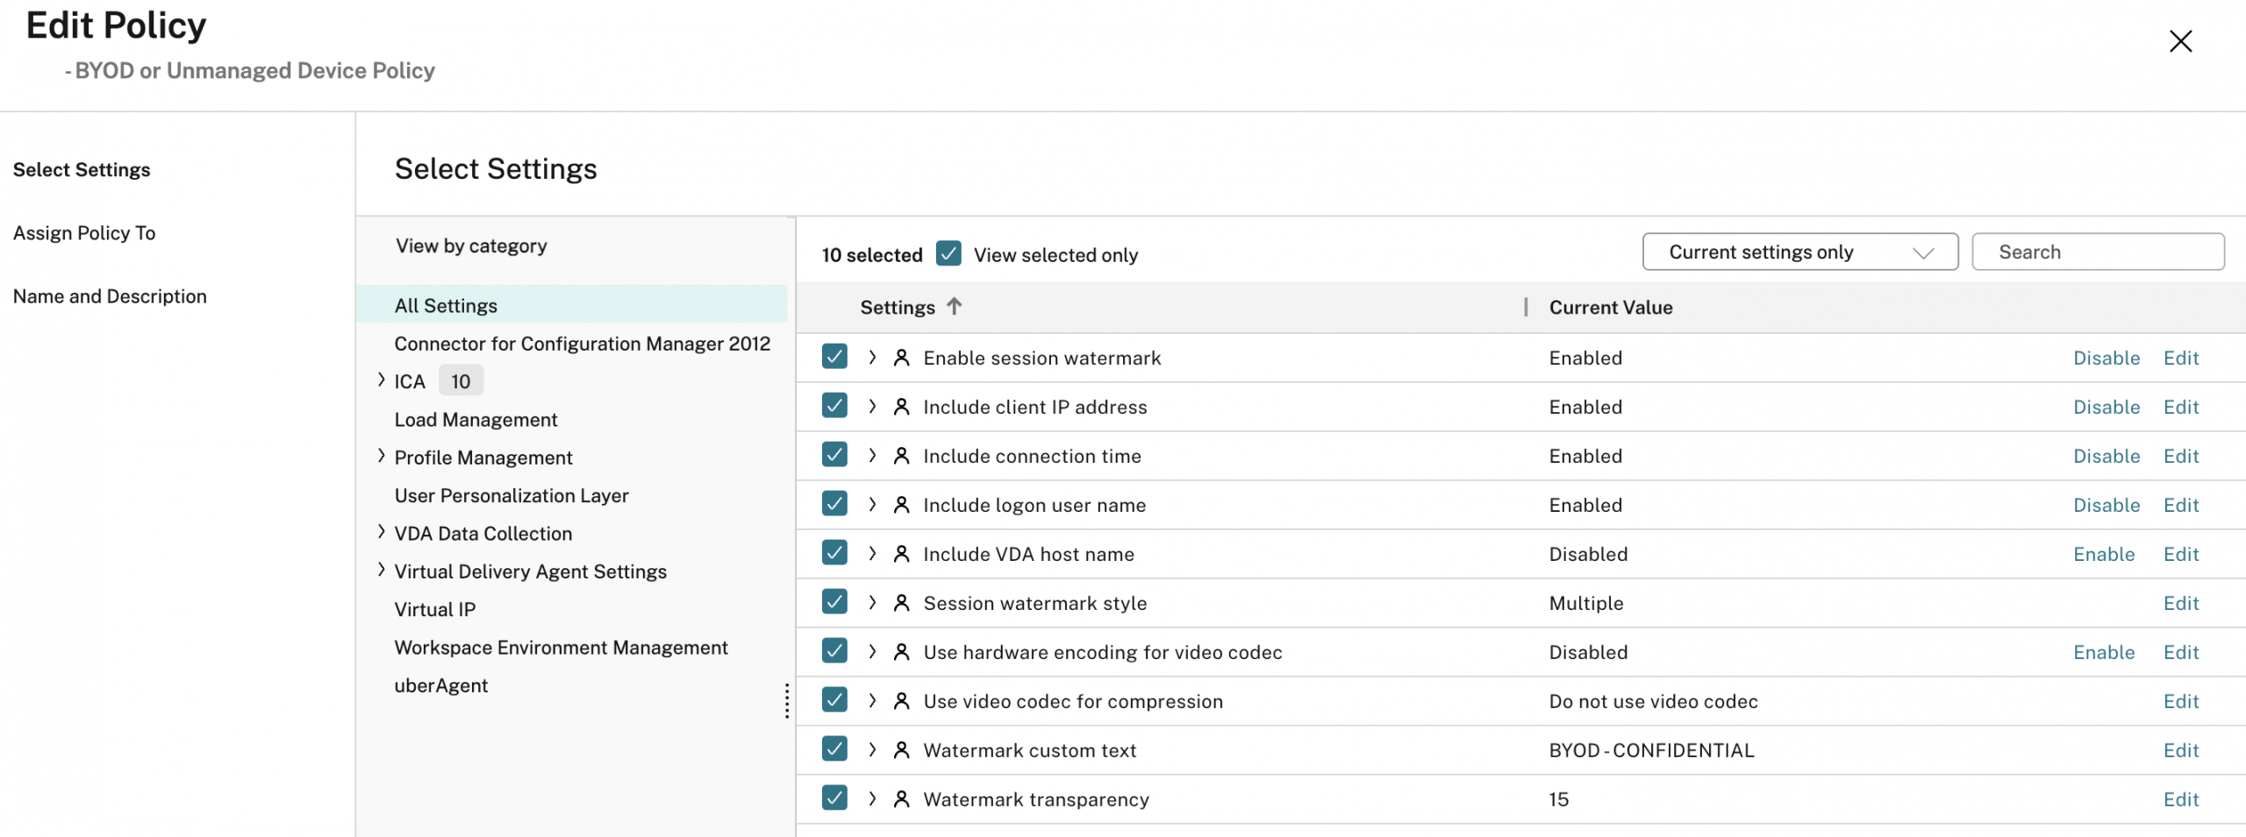The height and width of the screenshot is (837, 2246).
Task: Click the user icon beside Watermark transparency
Action: (900, 799)
